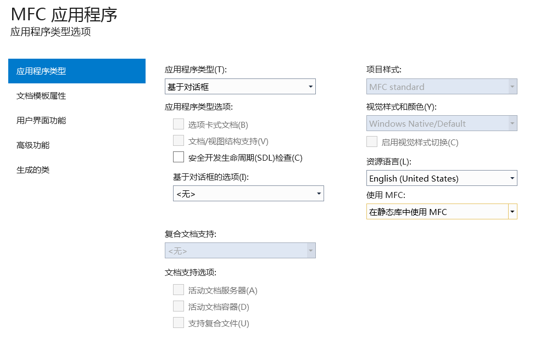Image resolution: width=557 pixels, height=345 pixels.
Task: Click the disabled 复合文档支持 dropdown
Action: click(240, 250)
